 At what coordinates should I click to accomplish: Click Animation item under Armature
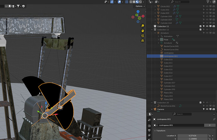pos(168,36)
